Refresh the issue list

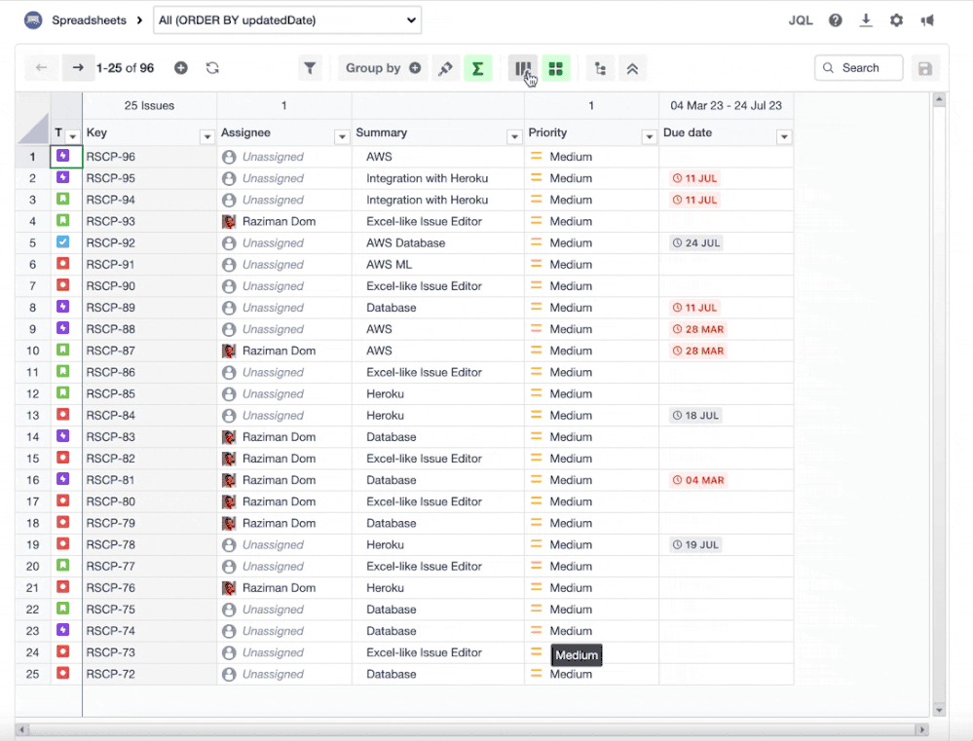pos(212,67)
